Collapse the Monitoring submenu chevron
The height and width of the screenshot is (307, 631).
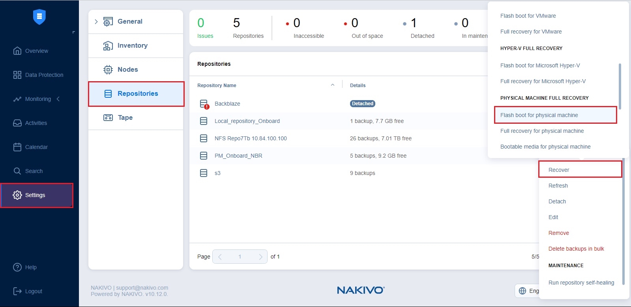58,99
